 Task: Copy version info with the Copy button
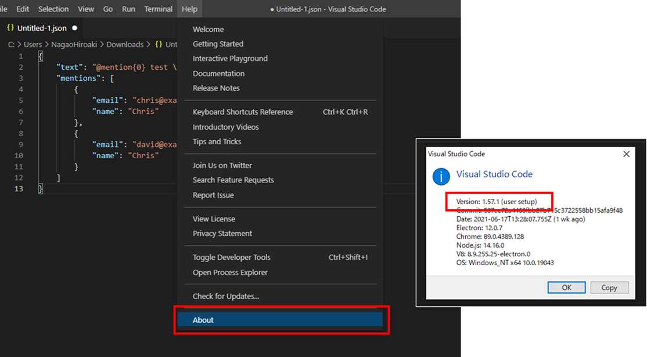coord(609,288)
